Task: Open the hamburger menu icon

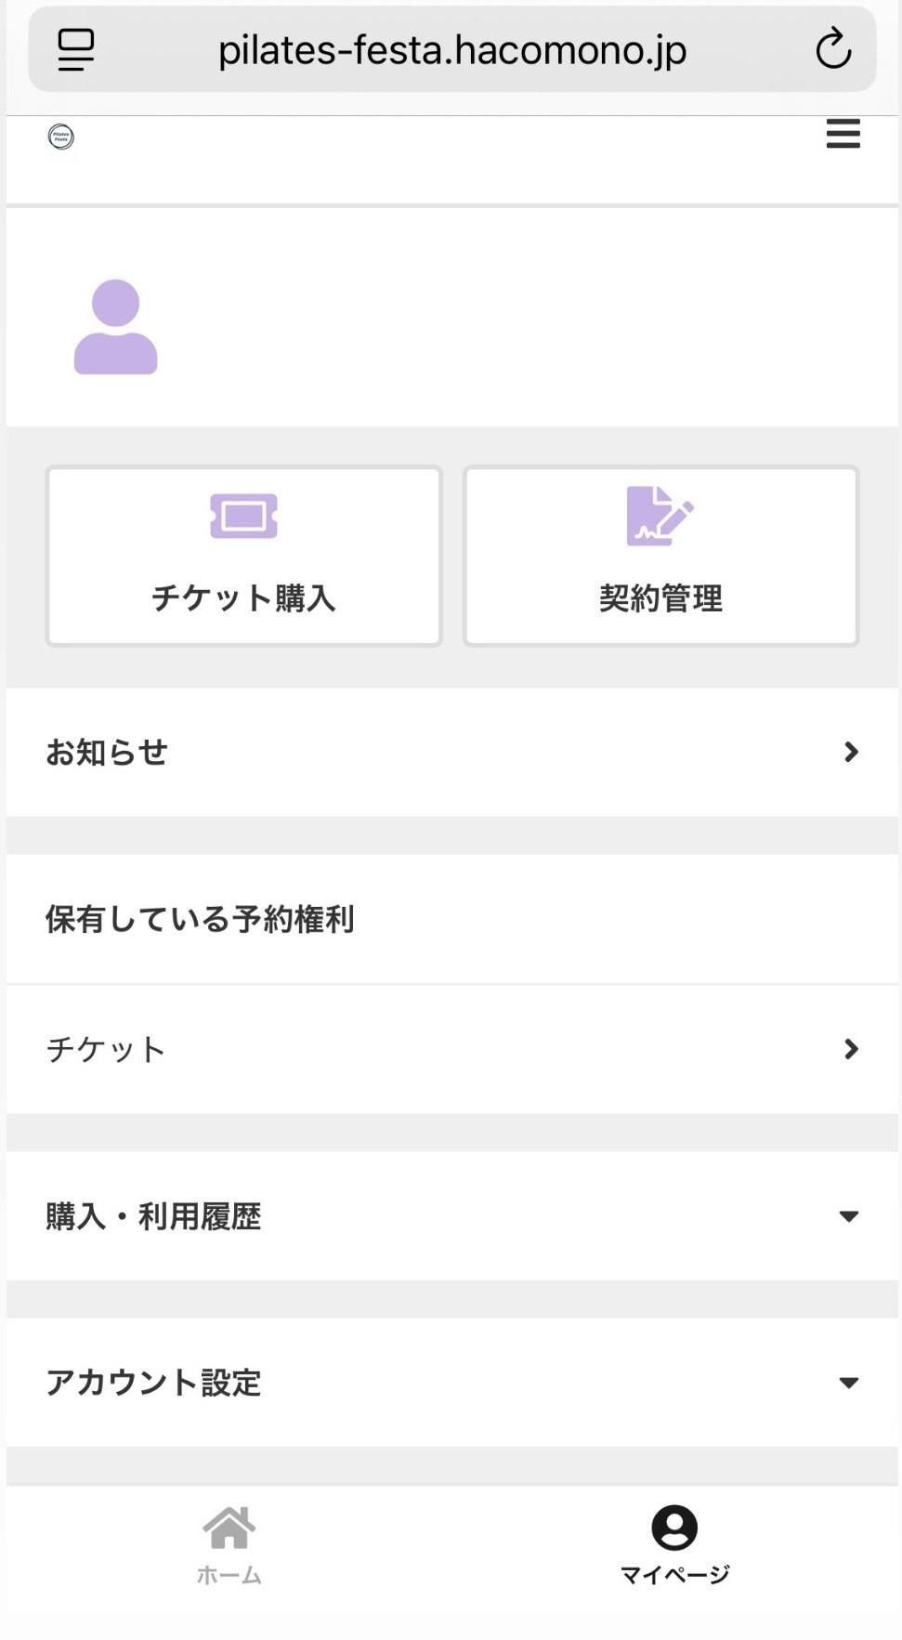Action: [x=843, y=134]
